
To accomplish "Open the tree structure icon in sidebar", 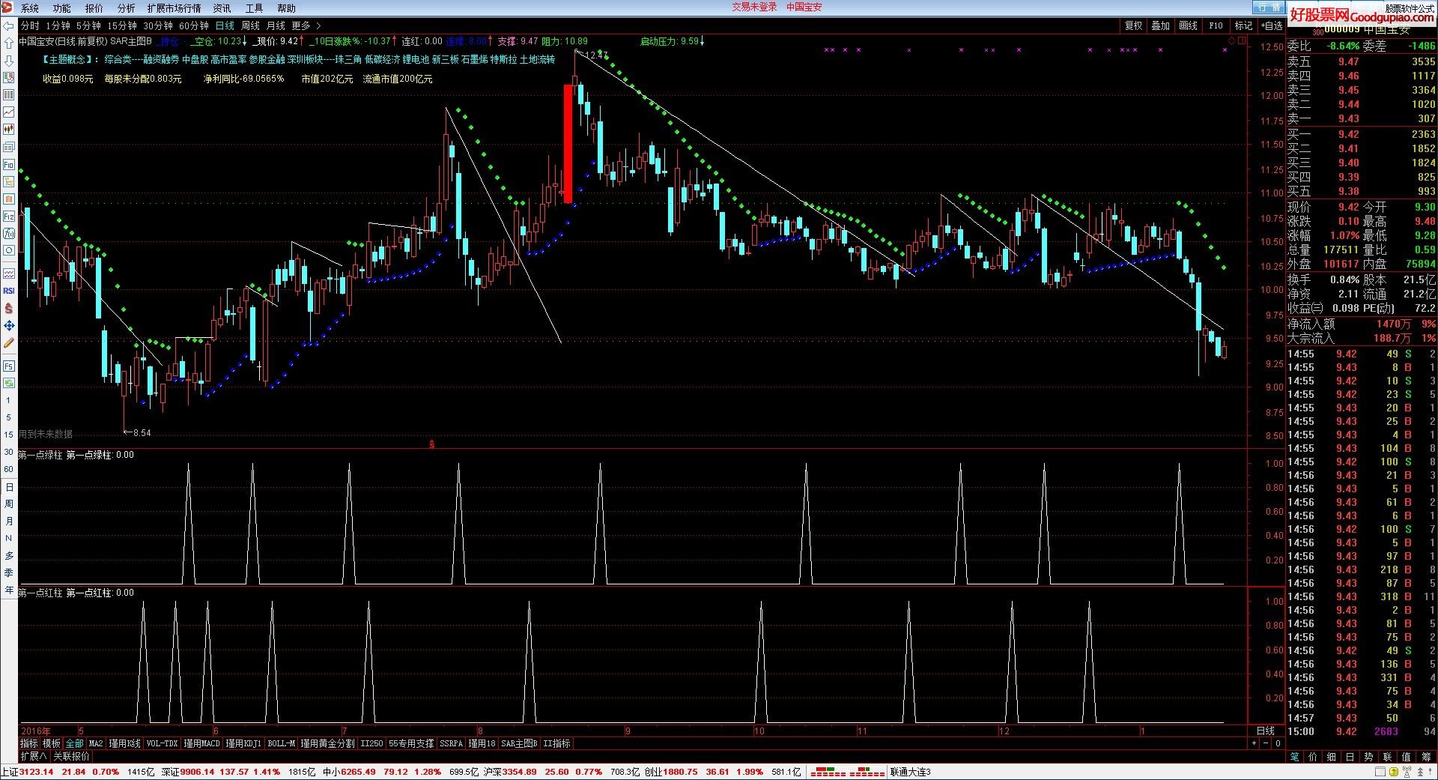I will [x=9, y=181].
